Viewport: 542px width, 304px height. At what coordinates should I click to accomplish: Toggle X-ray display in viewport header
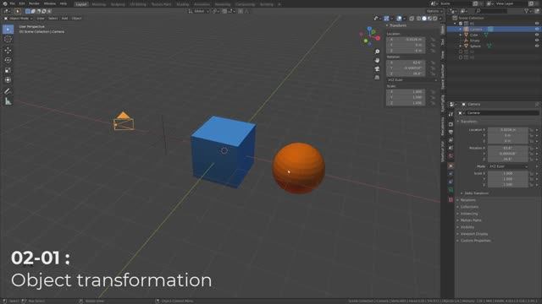click(x=412, y=19)
